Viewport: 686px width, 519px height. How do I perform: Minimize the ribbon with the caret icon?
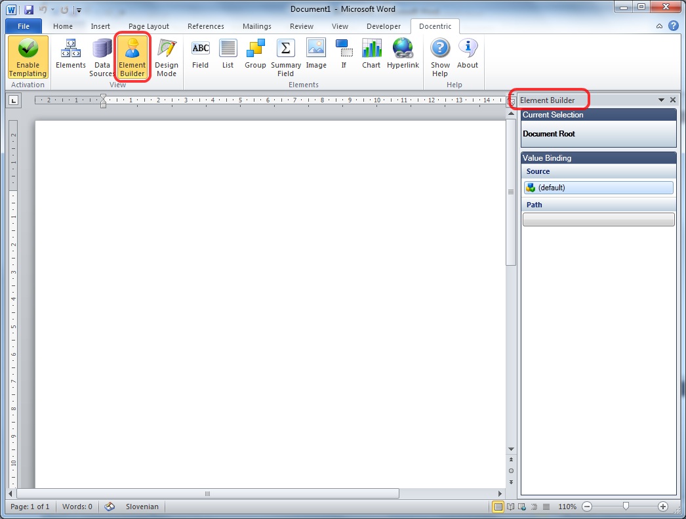[659, 26]
